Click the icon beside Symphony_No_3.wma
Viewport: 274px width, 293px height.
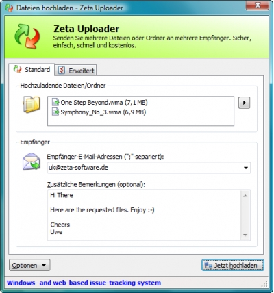point(55,112)
